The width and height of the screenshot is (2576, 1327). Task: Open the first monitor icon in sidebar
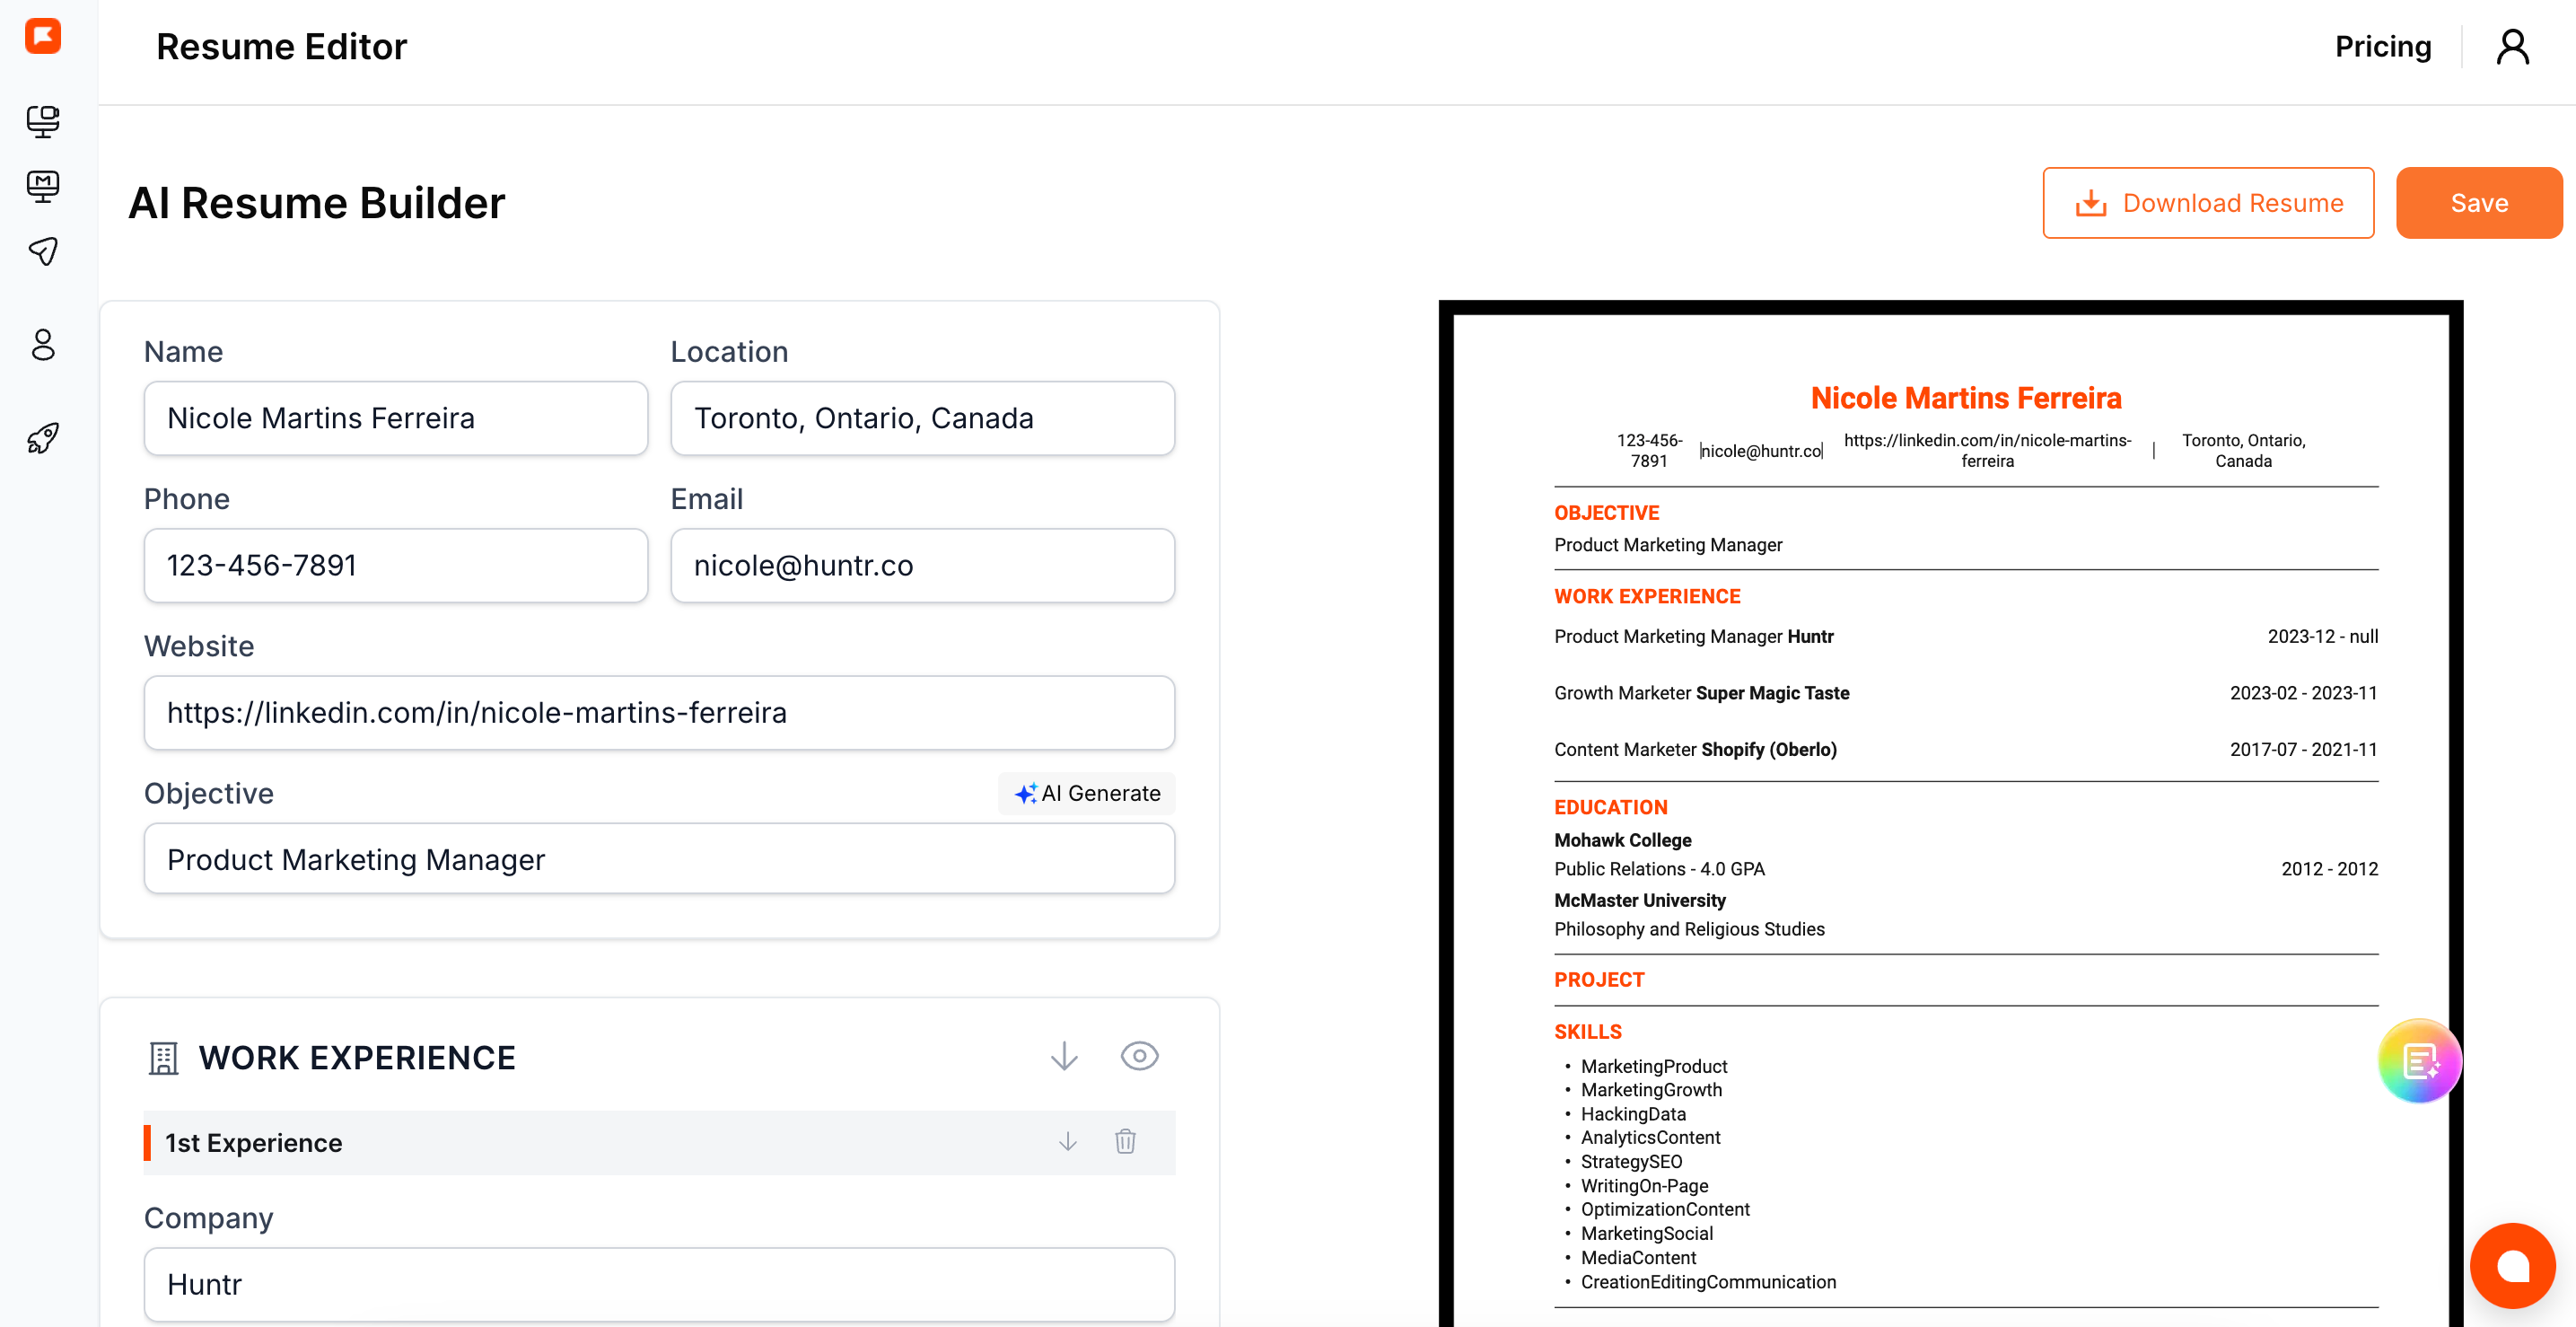coord(42,121)
